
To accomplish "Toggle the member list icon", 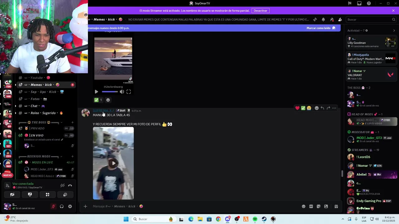I will [340, 19].
